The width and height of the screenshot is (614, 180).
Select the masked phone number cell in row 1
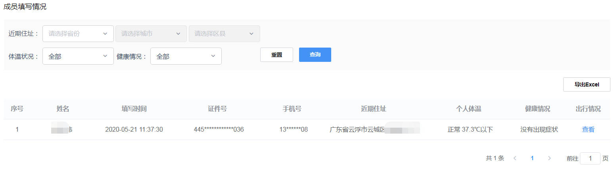tap(293, 129)
